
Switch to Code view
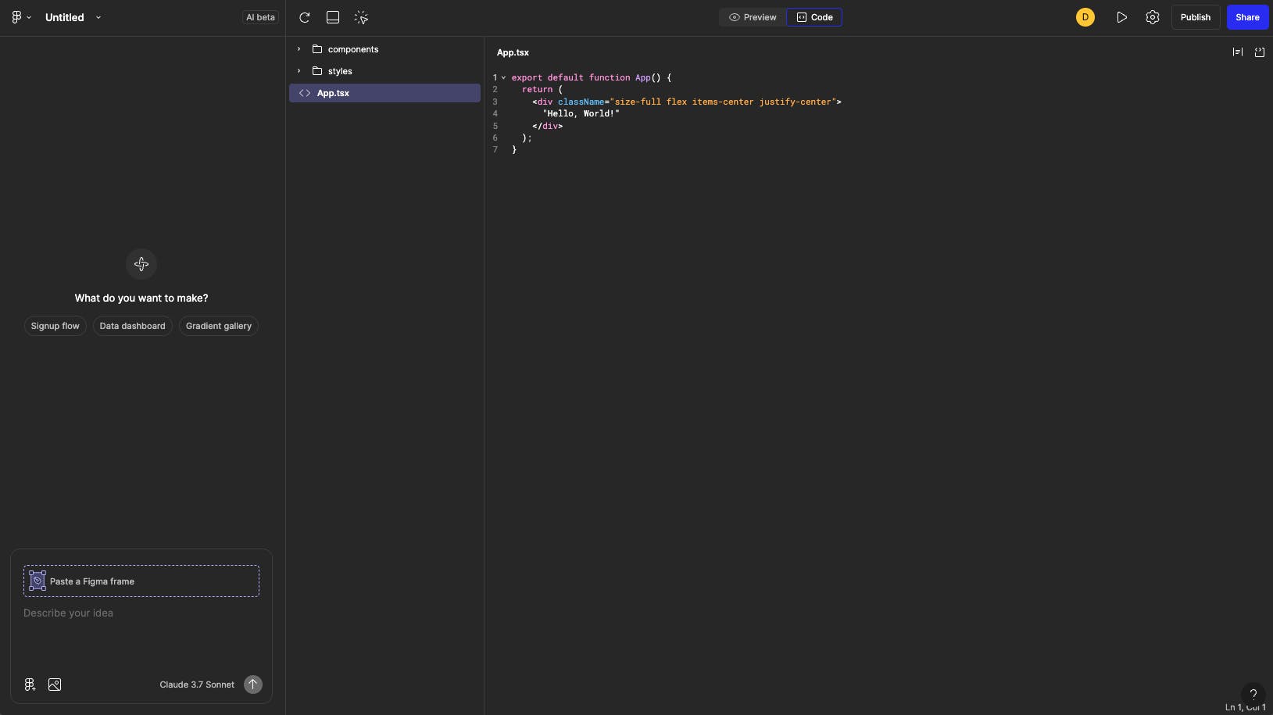[x=814, y=17]
